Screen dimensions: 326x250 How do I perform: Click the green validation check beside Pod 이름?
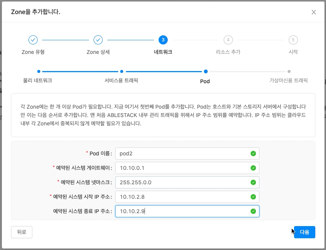[253, 153]
